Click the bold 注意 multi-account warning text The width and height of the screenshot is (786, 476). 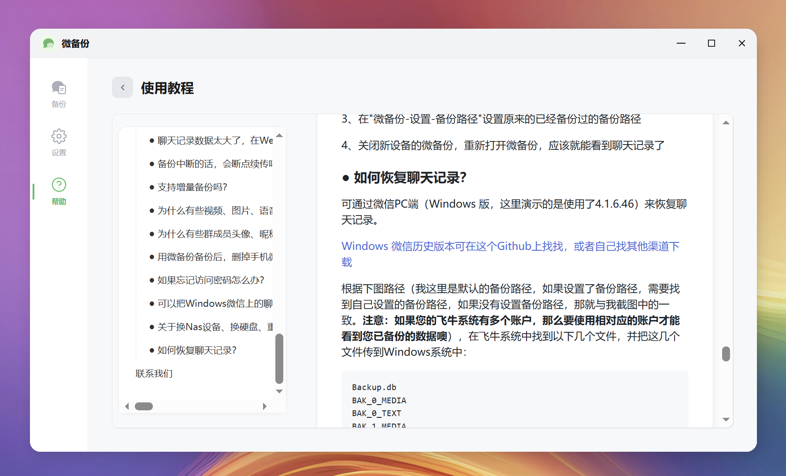coord(510,328)
